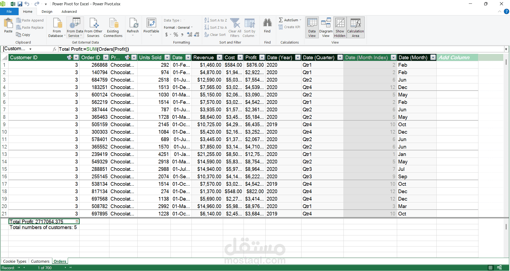Viewport: 510px width, 271px height.
Task: Expand the formula bar
Action: tap(506, 49)
